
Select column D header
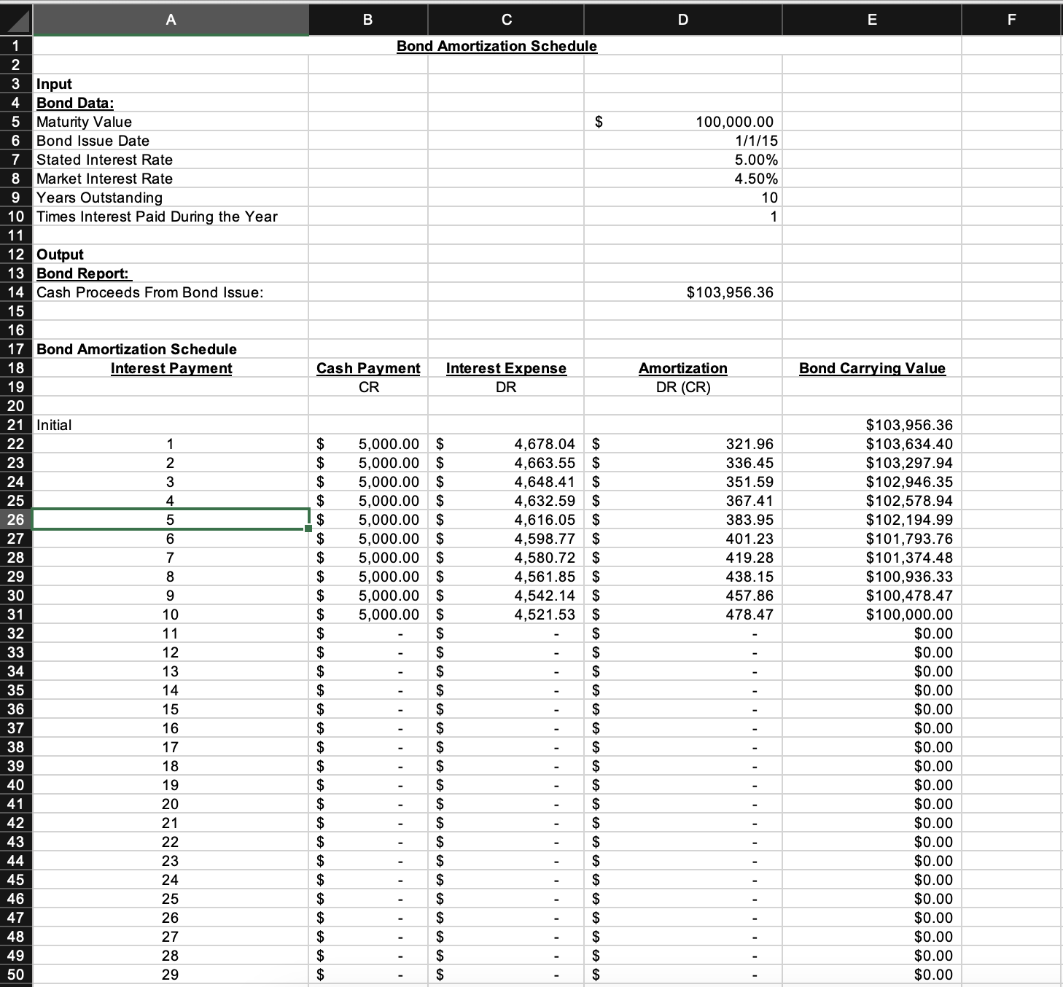[x=682, y=20]
